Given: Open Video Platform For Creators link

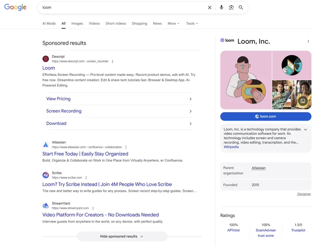Looking at the screenshot, I should tap(100, 215).
